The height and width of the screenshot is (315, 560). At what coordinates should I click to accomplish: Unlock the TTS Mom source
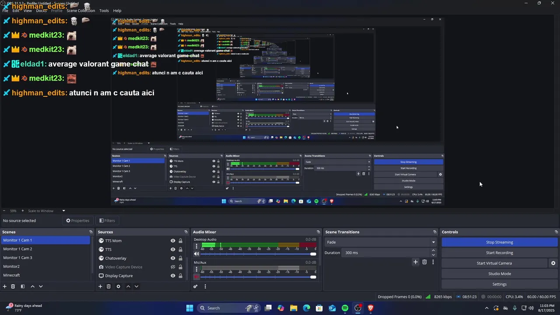tap(180, 241)
